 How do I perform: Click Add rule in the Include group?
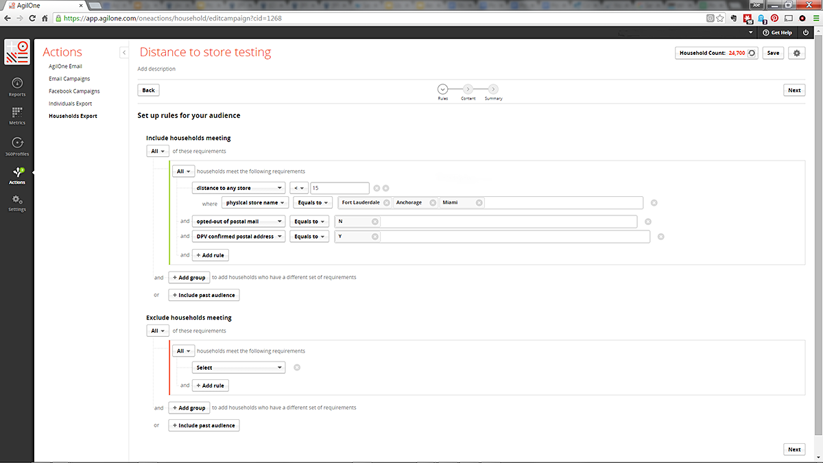point(210,254)
